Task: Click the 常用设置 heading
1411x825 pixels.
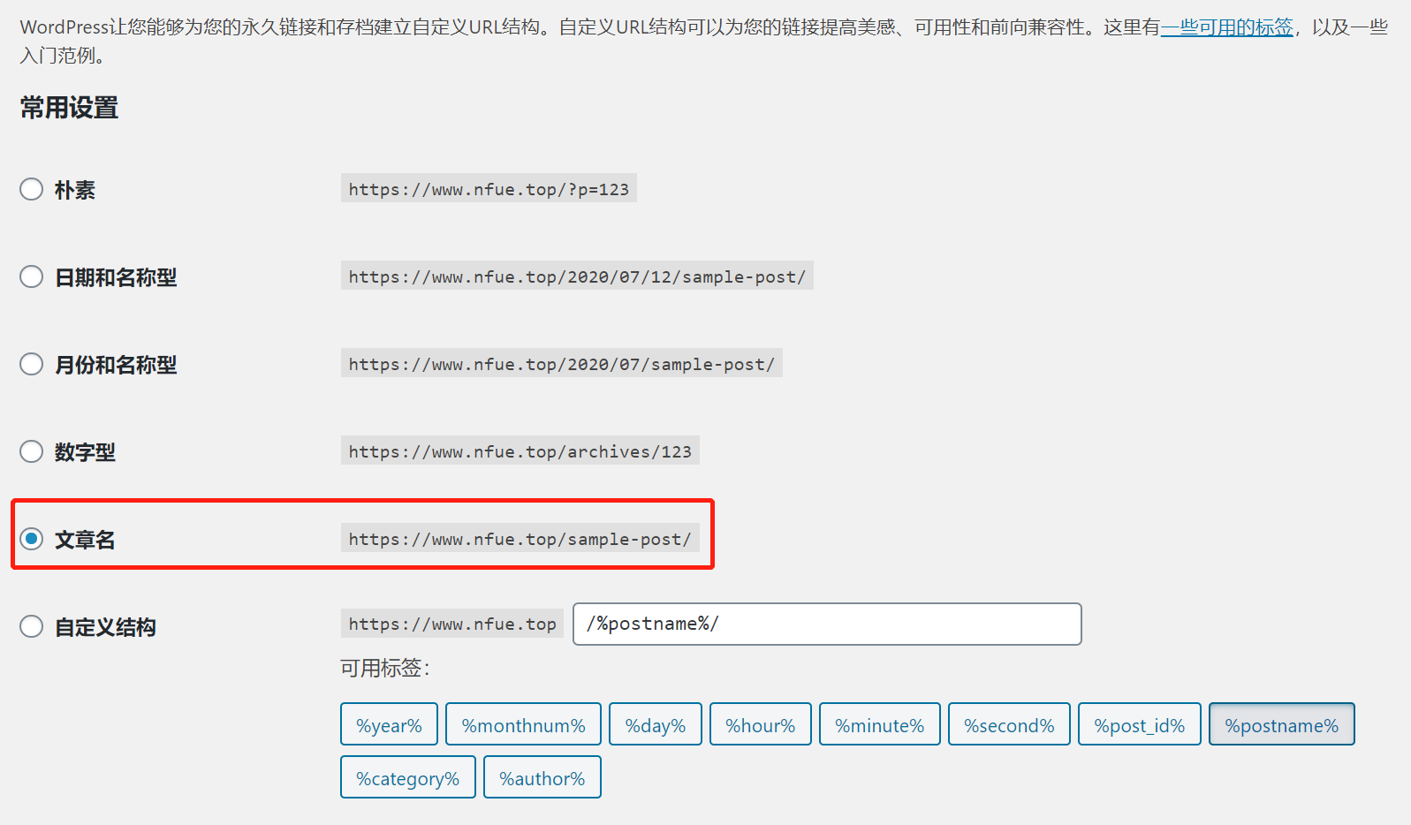Action: click(69, 108)
